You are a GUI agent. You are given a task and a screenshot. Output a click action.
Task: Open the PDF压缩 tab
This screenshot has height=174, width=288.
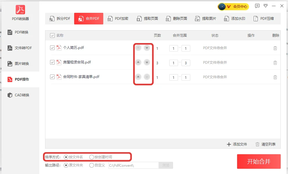click(264, 19)
